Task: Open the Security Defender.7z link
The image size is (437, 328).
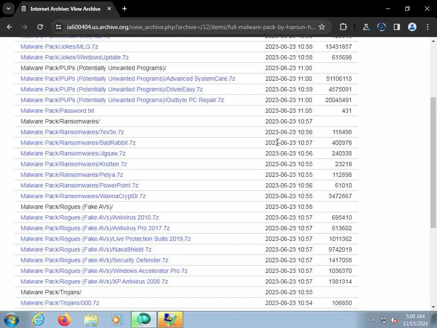Action: point(94,260)
